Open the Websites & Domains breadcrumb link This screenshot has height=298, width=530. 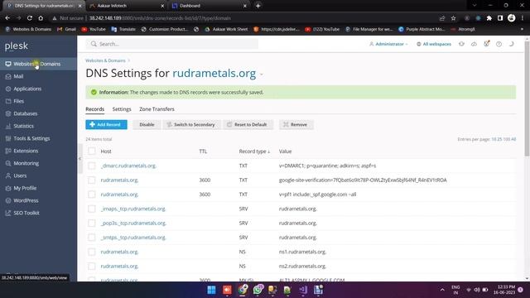[105, 60]
